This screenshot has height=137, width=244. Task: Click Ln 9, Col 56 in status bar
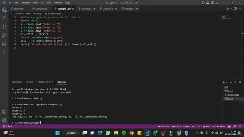164,127
